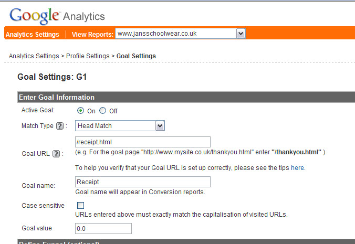Click the Goal Settings breadcrumb text
This screenshot has width=355, height=244.
(136, 56)
